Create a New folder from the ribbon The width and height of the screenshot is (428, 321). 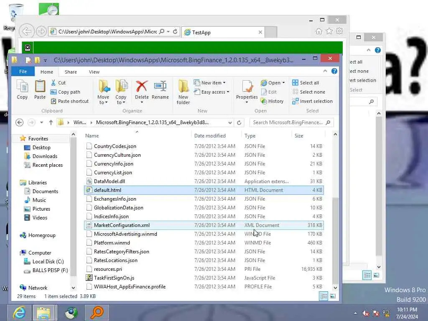point(183,92)
